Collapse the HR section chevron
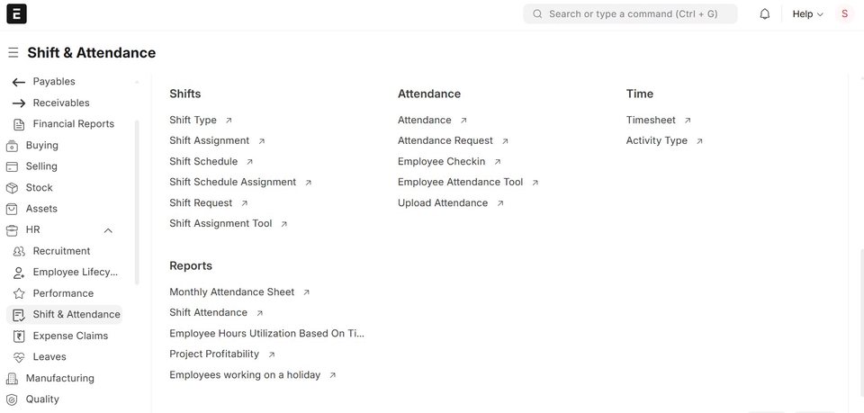This screenshot has height=413, width=864. pyautogui.click(x=108, y=230)
